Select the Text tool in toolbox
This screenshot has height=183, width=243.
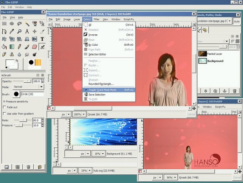point(42,39)
